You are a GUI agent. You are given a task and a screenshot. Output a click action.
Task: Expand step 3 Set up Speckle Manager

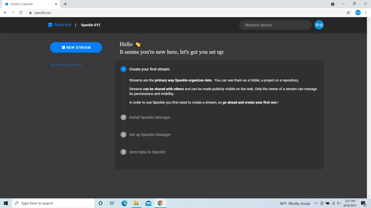[x=150, y=135]
